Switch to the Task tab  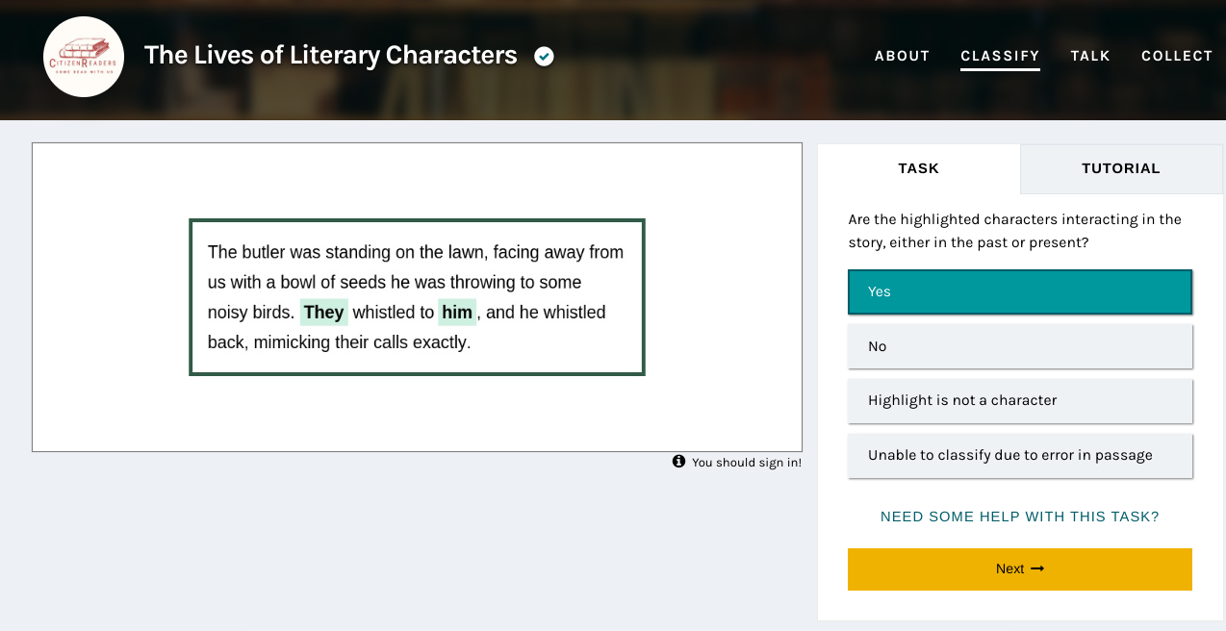point(918,168)
